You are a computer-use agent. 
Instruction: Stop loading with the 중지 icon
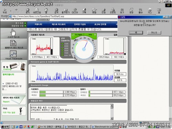click(28, 11)
